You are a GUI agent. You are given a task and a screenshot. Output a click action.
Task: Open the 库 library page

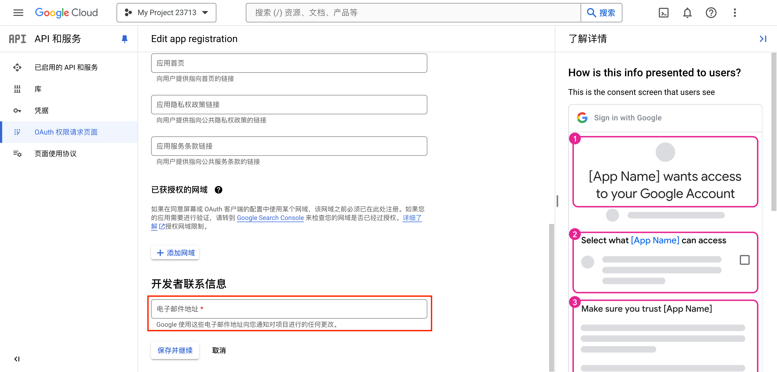pos(69,89)
